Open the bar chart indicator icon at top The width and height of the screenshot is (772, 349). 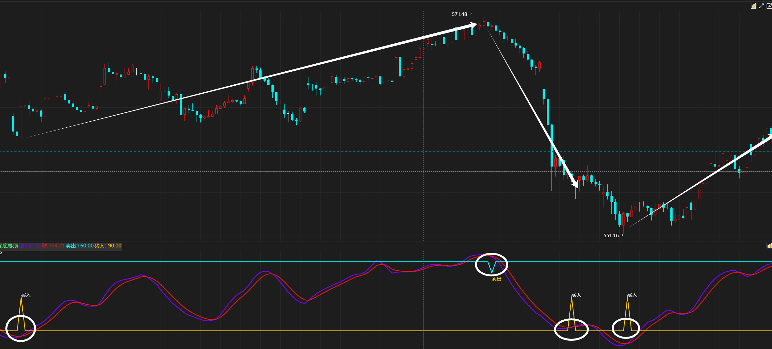click(753, 6)
